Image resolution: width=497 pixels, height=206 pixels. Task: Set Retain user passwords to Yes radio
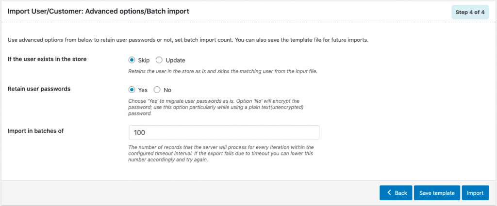[x=132, y=90]
